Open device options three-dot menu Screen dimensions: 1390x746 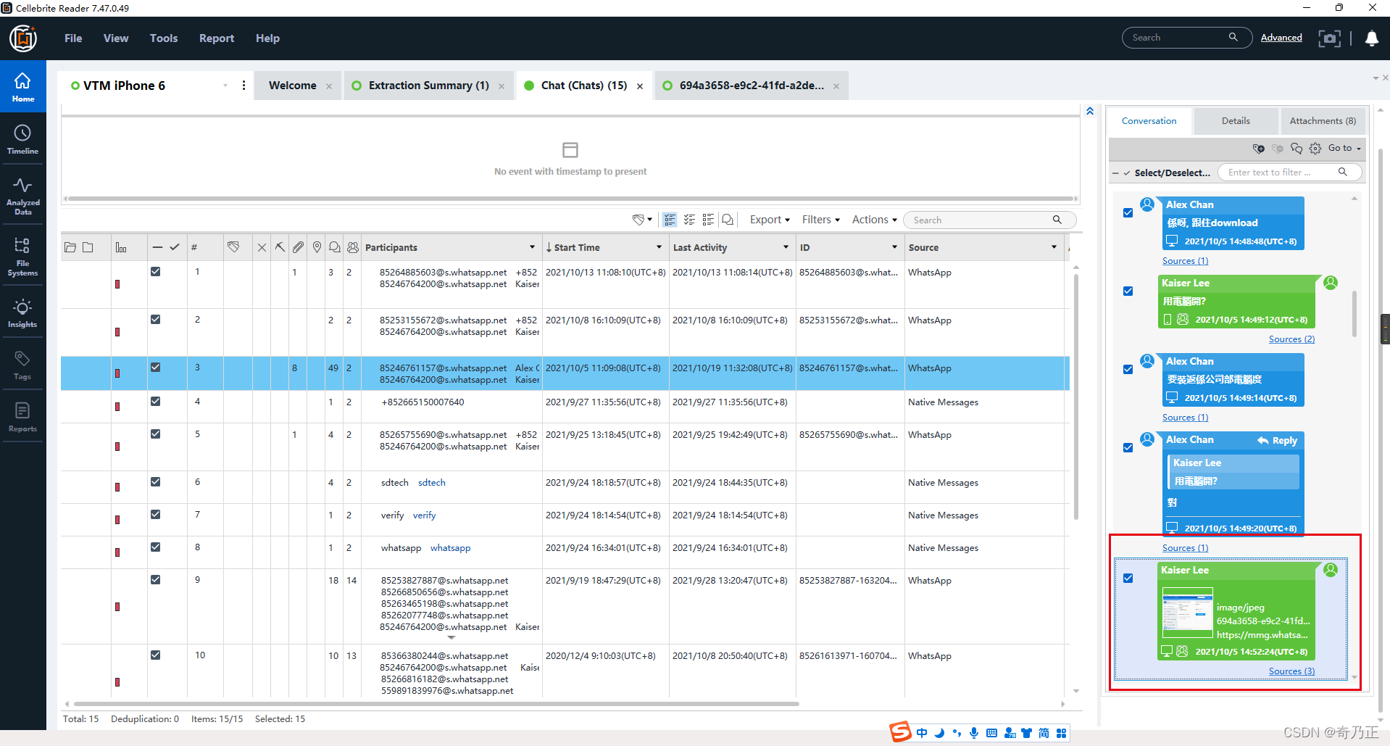coord(244,86)
